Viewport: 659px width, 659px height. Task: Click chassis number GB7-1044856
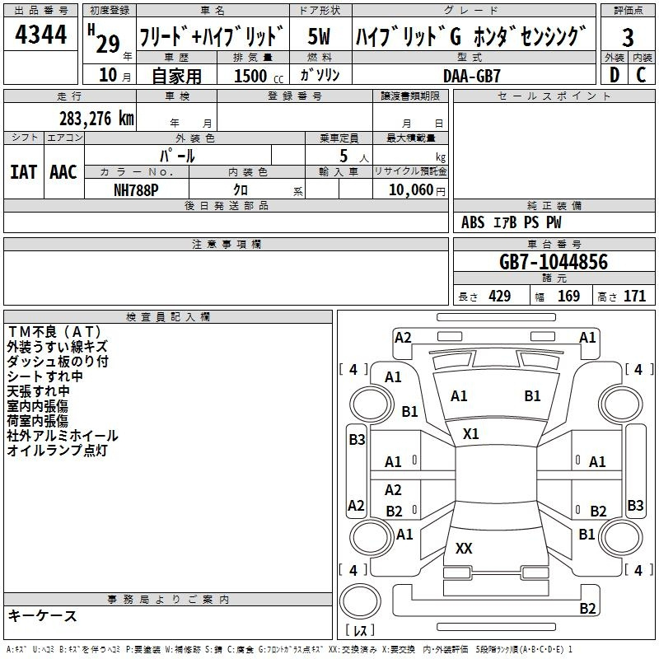(554, 262)
